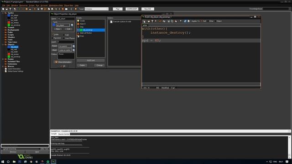Open the Scripts menu

pos(31,5)
